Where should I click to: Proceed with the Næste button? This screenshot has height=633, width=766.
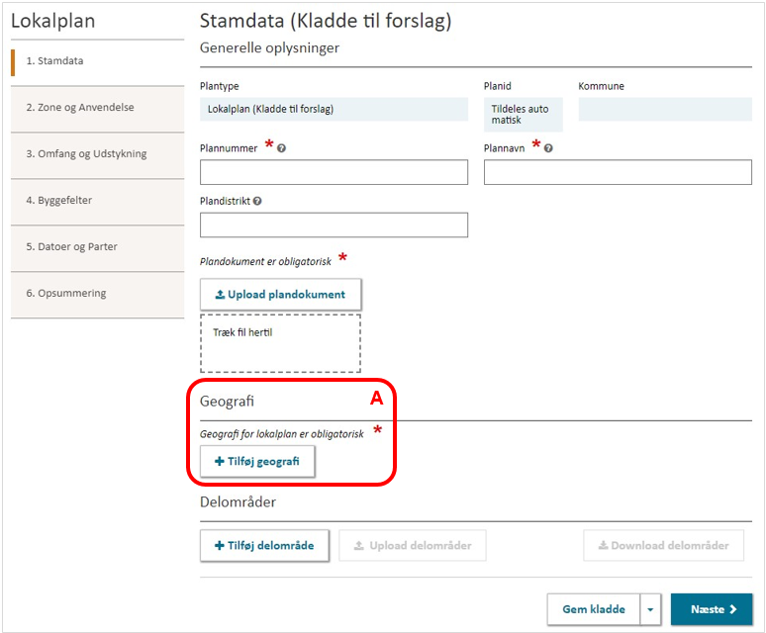(711, 610)
